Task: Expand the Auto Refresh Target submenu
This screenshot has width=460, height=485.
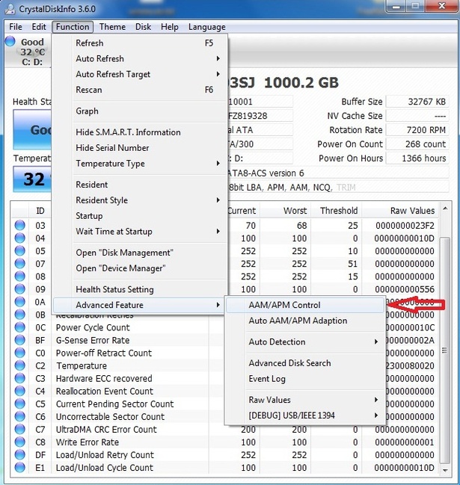Action: click(138, 74)
